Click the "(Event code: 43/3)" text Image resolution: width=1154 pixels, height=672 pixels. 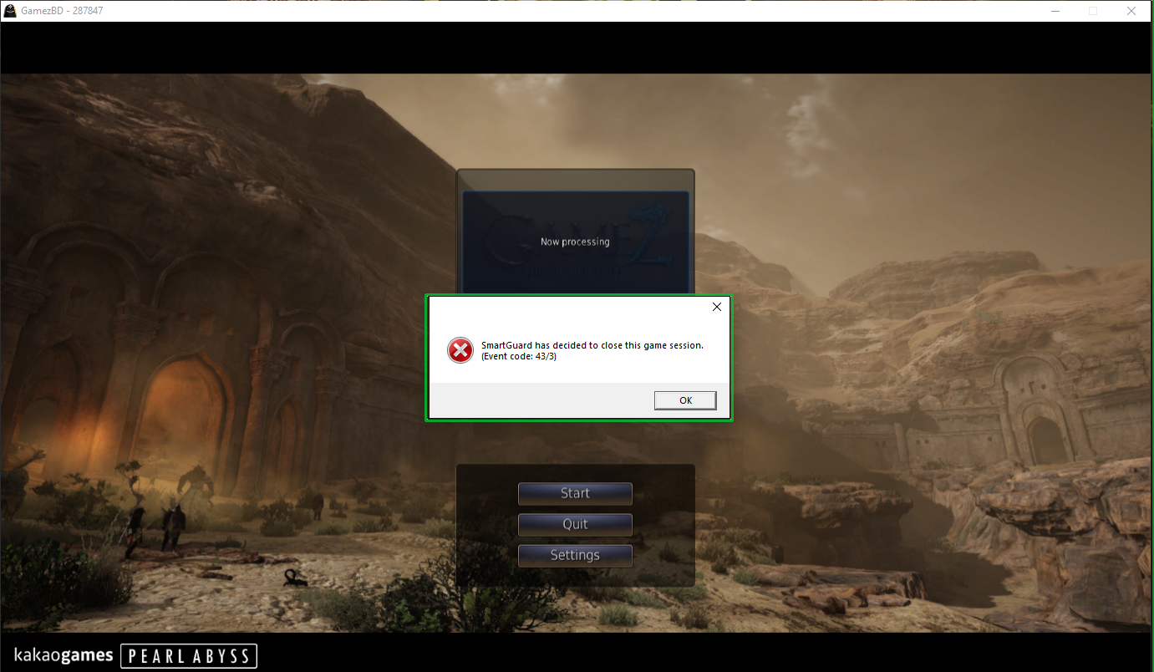click(x=519, y=357)
